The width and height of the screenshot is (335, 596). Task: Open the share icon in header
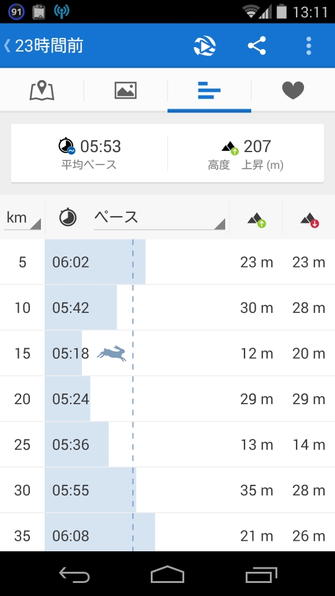[257, 46]
